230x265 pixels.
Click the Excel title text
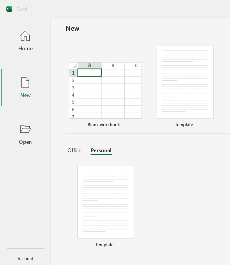[22, 9]
